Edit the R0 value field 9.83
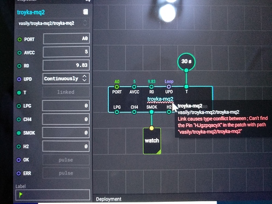The height and width of the screenshot is (204, 272). click(67, 65)
